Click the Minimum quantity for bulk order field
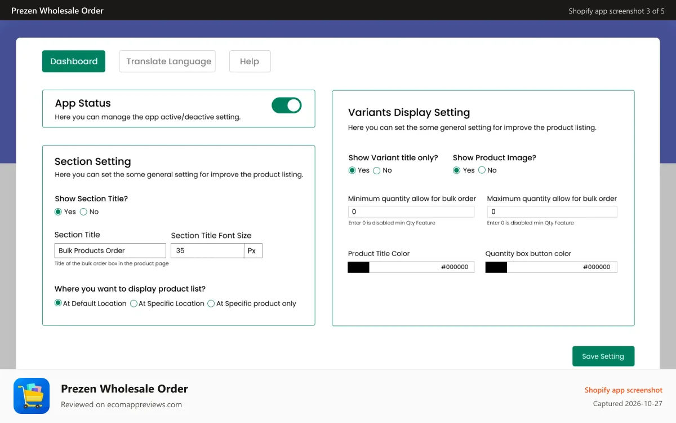 411,211
